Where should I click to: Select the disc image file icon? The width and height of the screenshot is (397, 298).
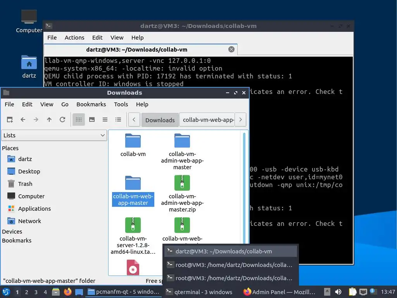point(133,267)
